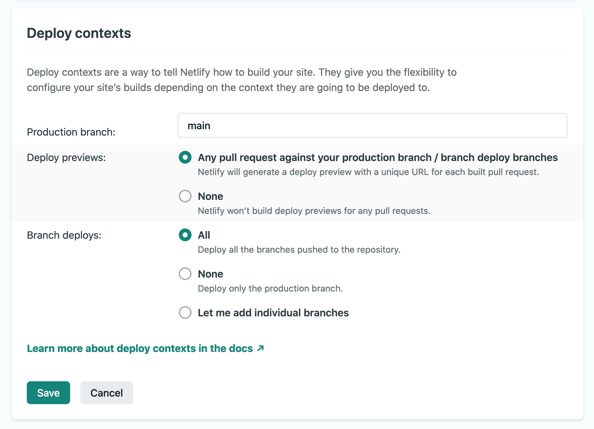Save the deploy context settings
594x429 pixels.
[x=48, y=392]
